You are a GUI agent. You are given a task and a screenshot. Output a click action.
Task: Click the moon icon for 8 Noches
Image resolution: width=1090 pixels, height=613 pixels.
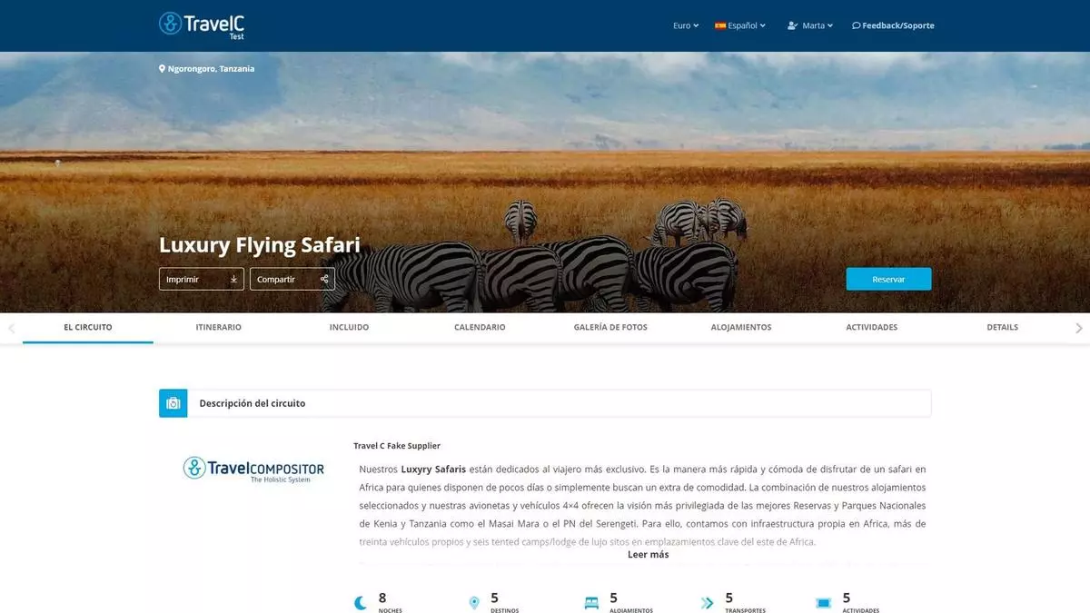pos(361,603)
